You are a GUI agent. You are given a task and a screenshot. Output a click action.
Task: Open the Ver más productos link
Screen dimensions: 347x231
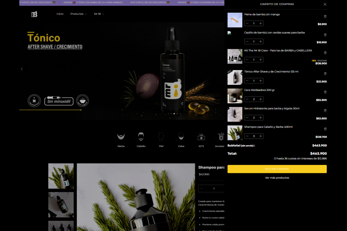pyautogui.click(x=277, y=178)
